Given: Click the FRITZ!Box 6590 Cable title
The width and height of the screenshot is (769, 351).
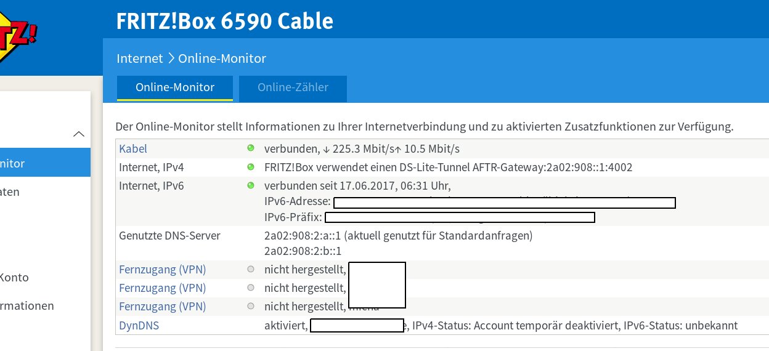Looking at the screenshot, I should pos(224,22).
